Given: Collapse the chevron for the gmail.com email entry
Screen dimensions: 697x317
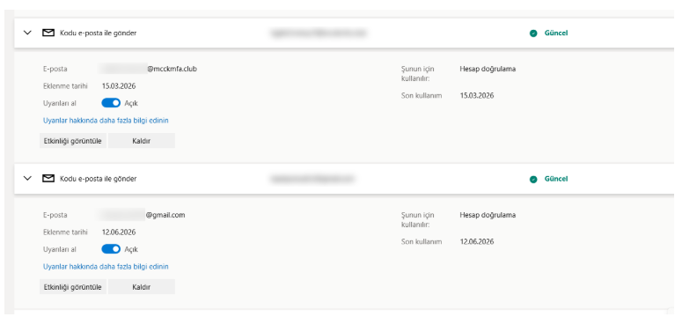Looking at the screenshot, I should point(27,178).
